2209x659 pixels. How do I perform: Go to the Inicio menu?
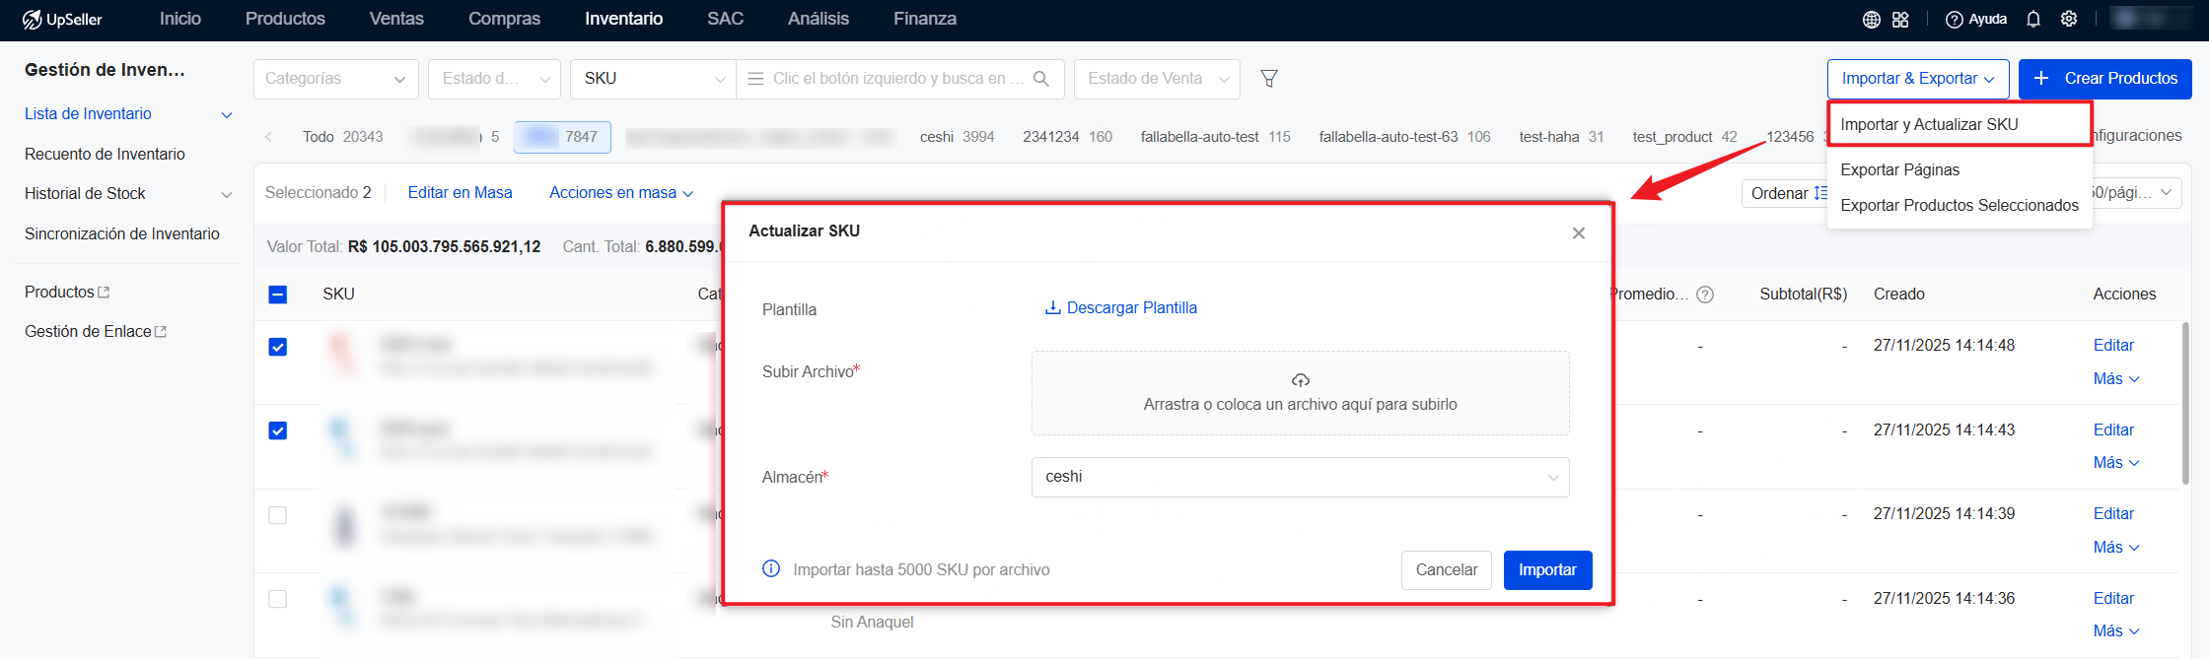[x=180, y=19]
